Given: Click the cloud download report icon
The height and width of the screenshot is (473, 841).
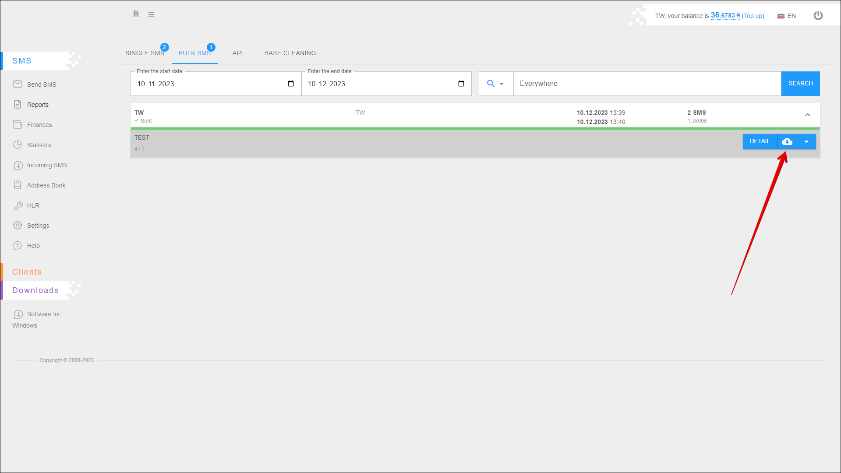Looking at the screenshot, I should 787,141.
